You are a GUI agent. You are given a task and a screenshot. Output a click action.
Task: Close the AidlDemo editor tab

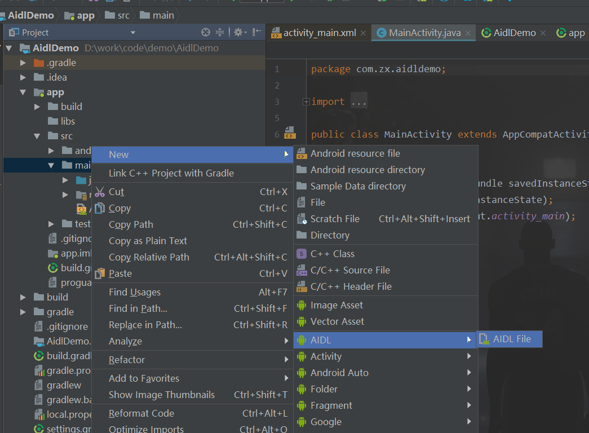click(543, 33)
